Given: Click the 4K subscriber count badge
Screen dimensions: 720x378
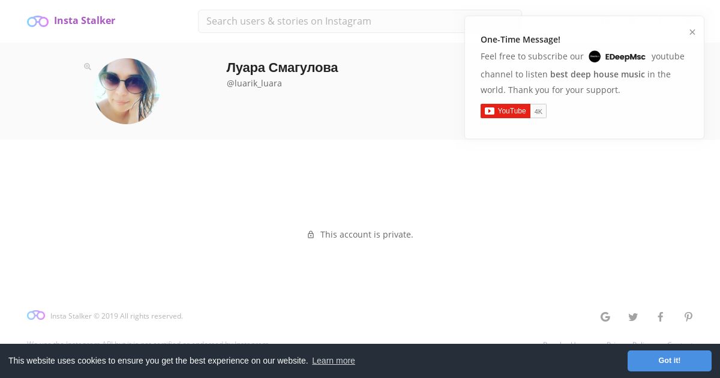Looking at the screenshot, I should tap(538, 111).
